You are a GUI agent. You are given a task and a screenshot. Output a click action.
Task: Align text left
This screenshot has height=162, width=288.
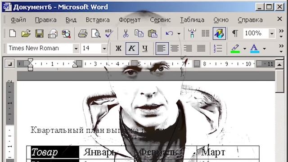point(162,49)
